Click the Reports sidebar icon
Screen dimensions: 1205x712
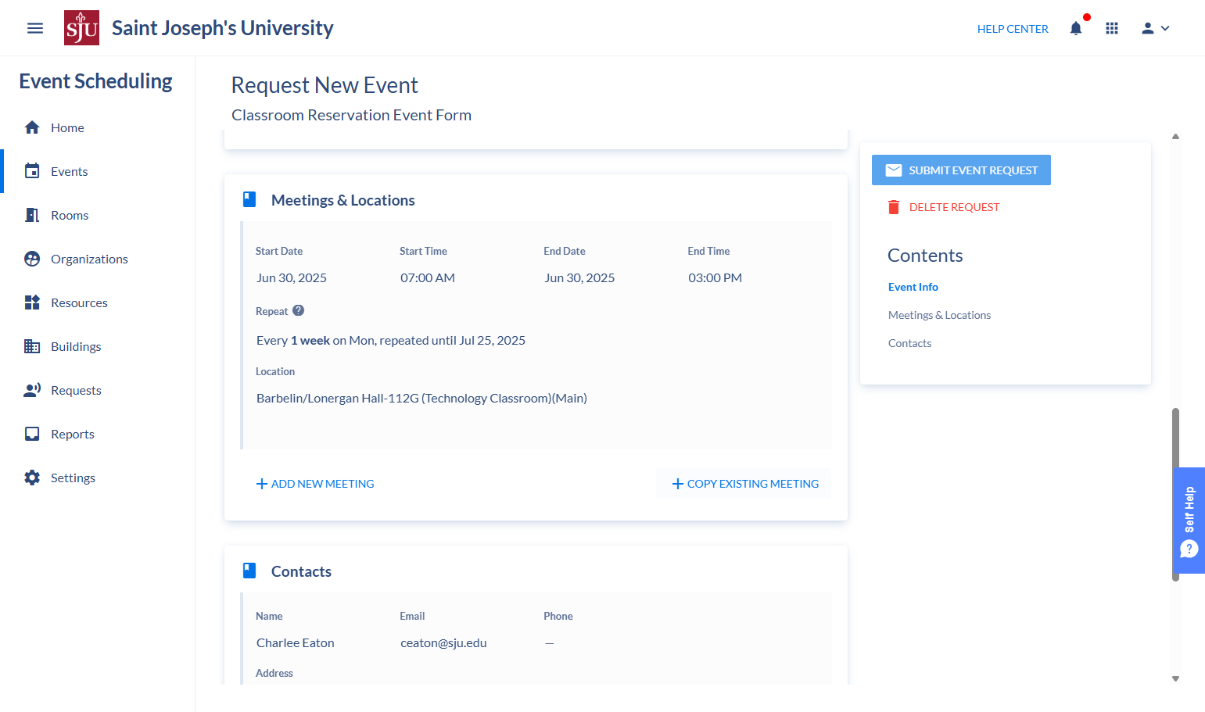coord(32,434)
